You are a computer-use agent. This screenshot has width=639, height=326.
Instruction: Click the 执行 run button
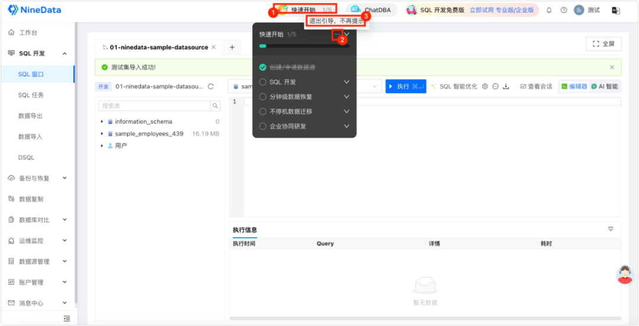(x=406, y=86)
